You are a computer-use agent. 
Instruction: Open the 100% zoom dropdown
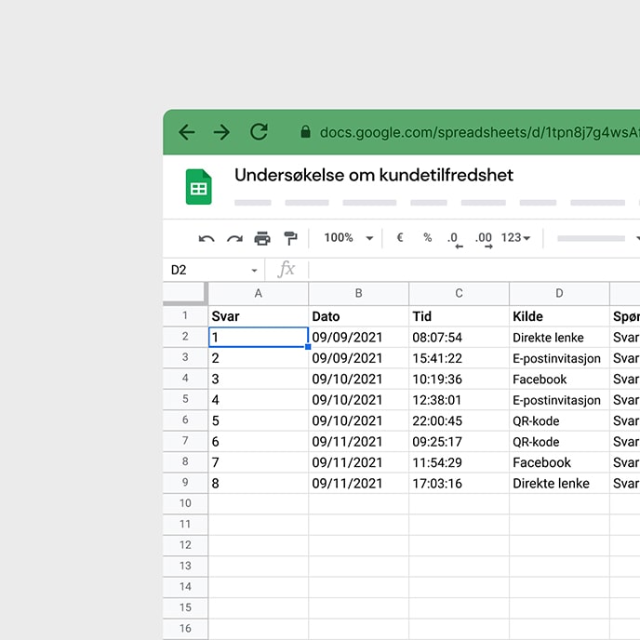pyautogui.click(x=348, y=237)
